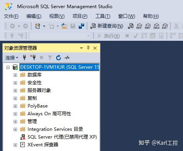Open the 工具(T) menu
183x151 pixels.
click(x=103, y=16)
